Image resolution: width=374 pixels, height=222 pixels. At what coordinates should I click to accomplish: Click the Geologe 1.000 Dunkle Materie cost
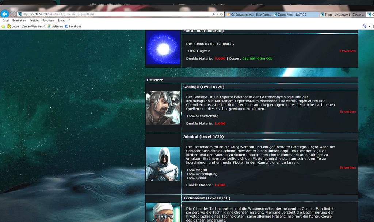click(220, 124)
